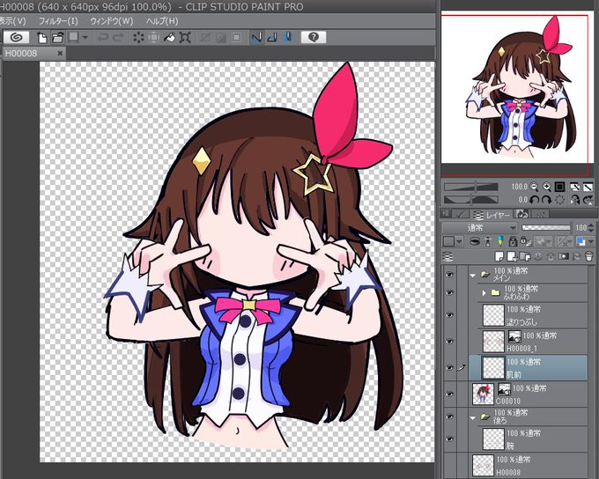Switch to the tab right of レイヤー
Image resolution: width=599 pixels, height=479 pixels.
[521, 215]
